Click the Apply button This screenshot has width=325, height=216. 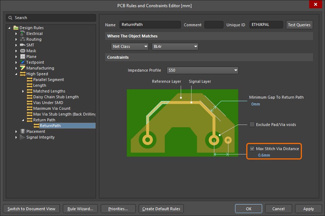(x=308, y=209)
